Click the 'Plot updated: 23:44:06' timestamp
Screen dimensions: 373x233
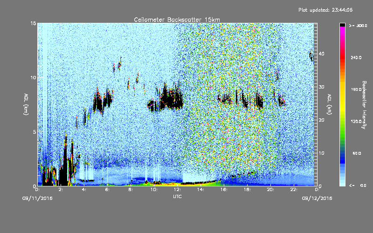pyautogui.click(x=325, y=10)
